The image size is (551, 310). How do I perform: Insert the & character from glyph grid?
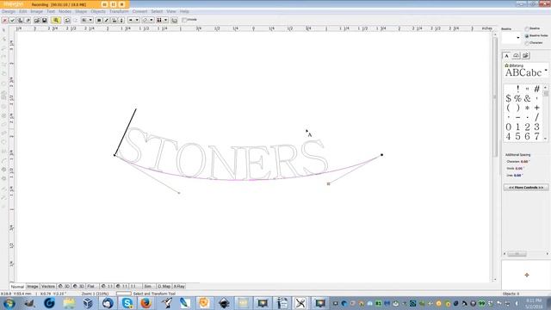[527, 98]
